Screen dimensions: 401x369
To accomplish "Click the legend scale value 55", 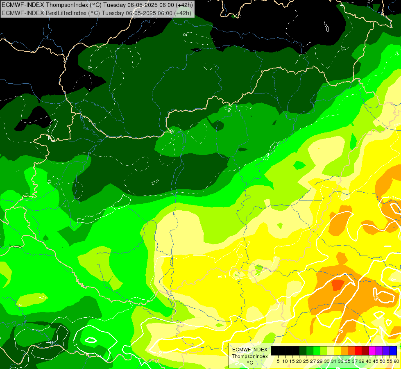I will [390, 361].
